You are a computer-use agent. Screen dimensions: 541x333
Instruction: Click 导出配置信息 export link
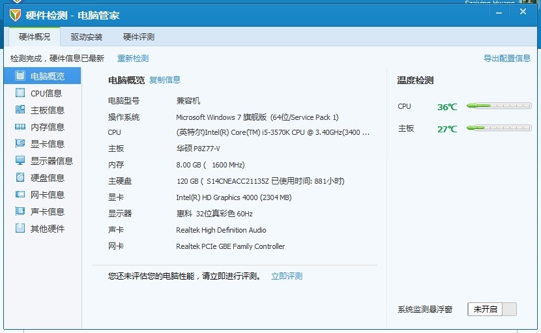click(x=507, y=58)
